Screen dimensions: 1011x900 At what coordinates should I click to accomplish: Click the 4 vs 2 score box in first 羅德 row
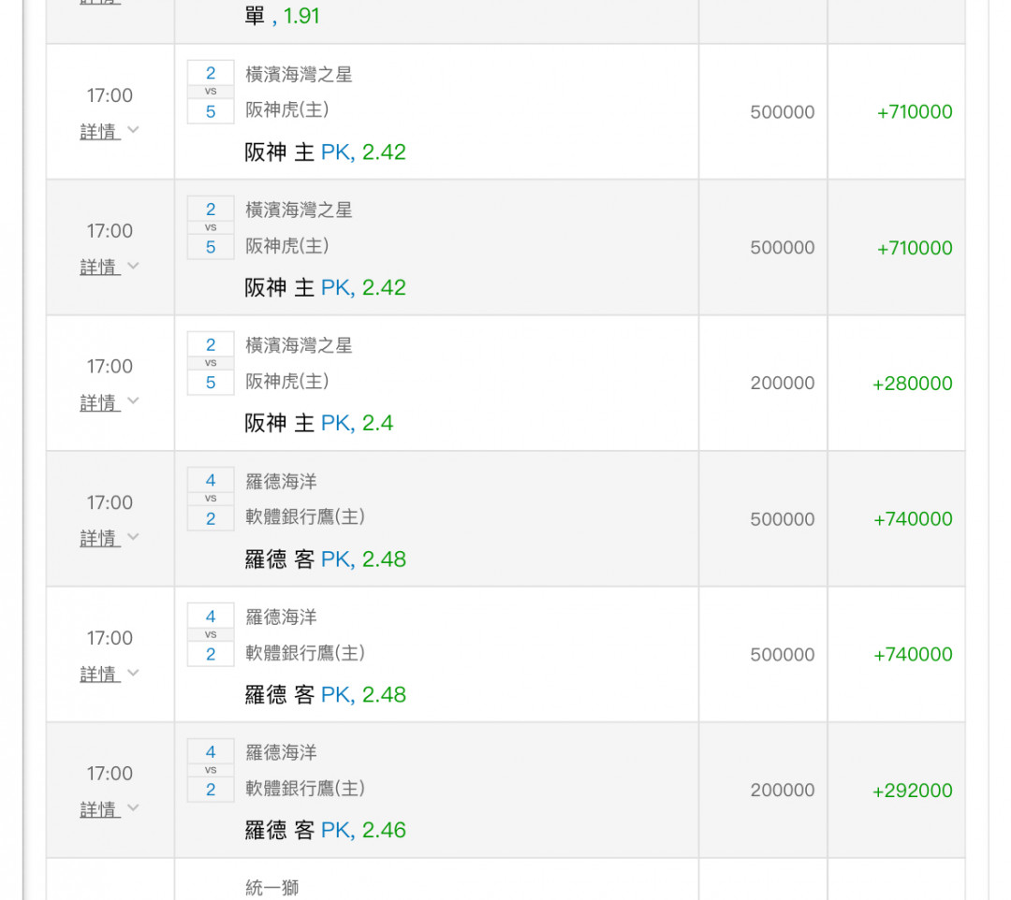click(x=211, y=500)
